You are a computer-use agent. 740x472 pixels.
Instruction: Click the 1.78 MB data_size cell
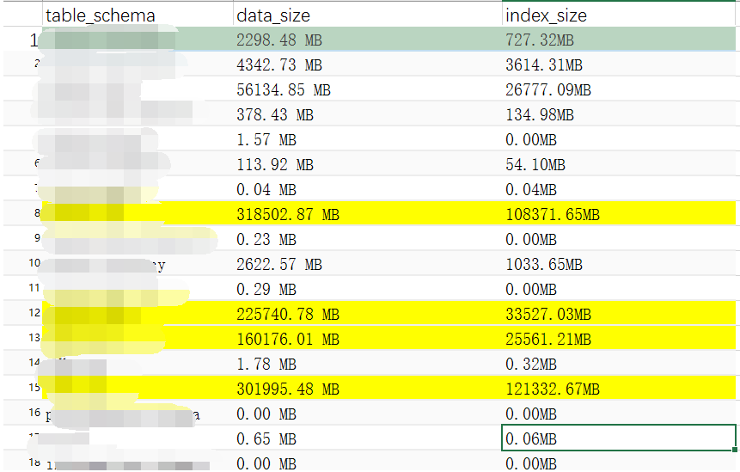click(x=266, y=364)
